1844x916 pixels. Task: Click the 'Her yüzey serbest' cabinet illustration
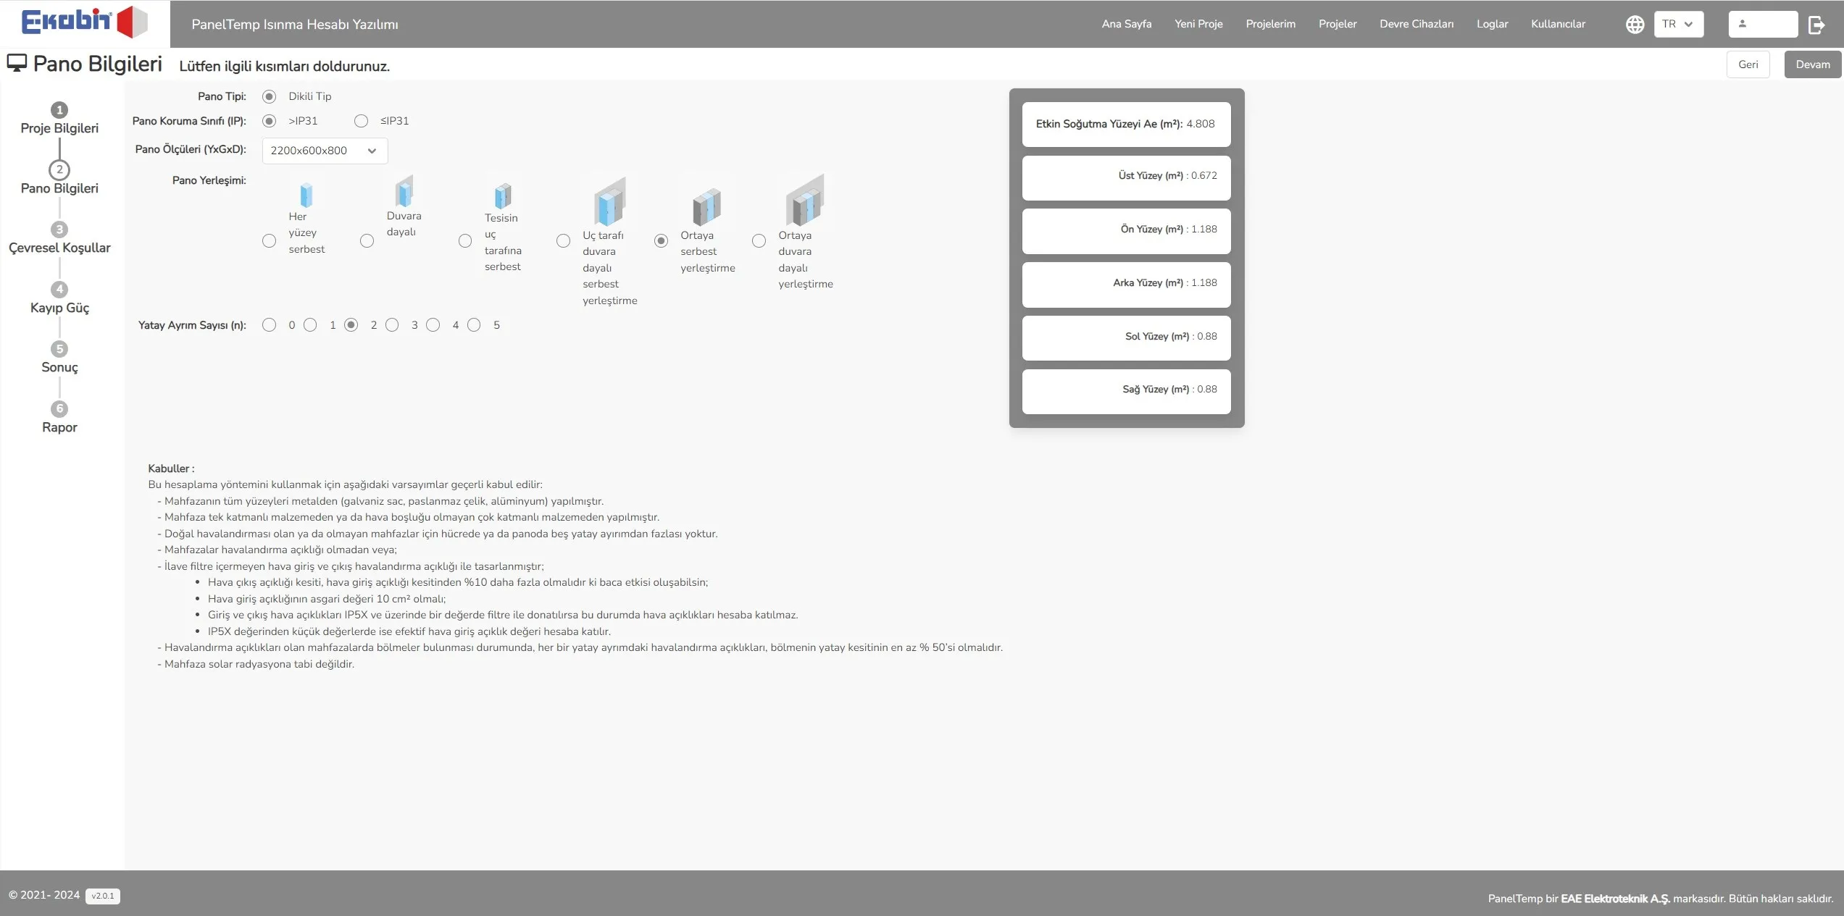[306, 195]
